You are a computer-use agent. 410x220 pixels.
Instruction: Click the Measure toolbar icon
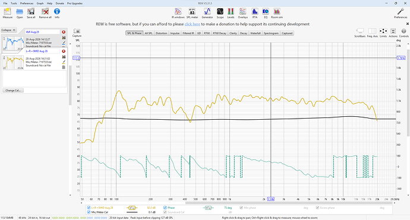7,13
